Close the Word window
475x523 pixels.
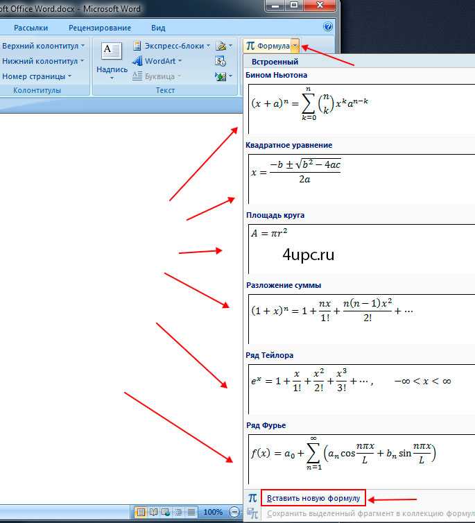[x=320, y=6]
